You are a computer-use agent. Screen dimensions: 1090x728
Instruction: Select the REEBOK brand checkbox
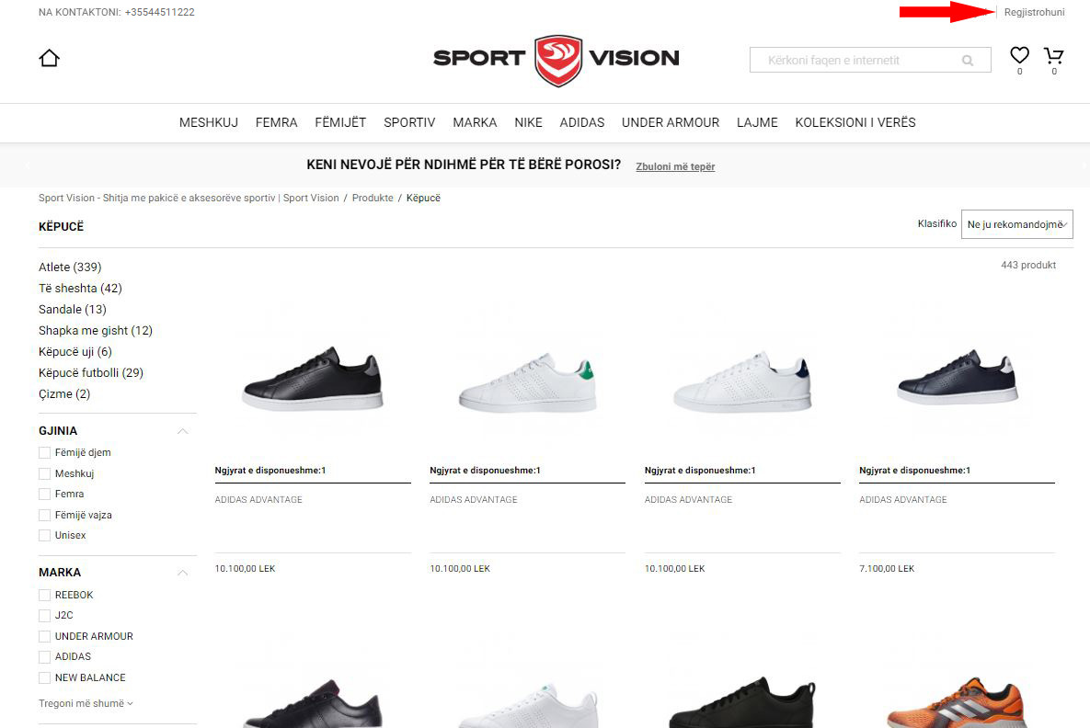(44, 596)
